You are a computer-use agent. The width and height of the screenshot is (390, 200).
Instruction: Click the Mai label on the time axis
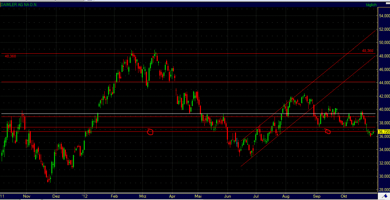[x=198, y=196]
